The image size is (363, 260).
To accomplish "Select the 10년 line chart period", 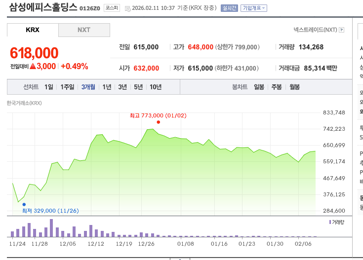I will point(156,87).
